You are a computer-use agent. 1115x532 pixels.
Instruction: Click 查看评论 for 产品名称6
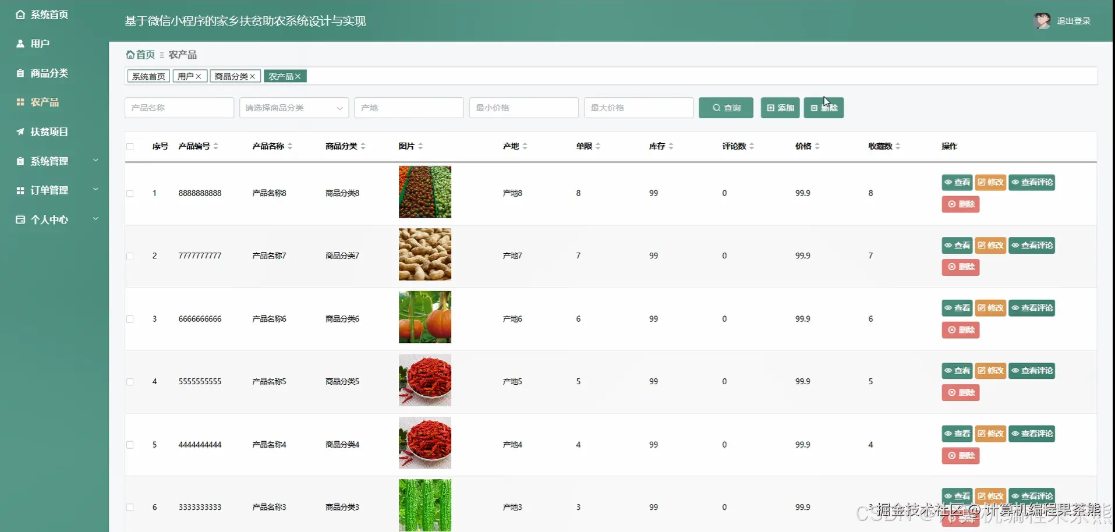tap(1032, 308)
